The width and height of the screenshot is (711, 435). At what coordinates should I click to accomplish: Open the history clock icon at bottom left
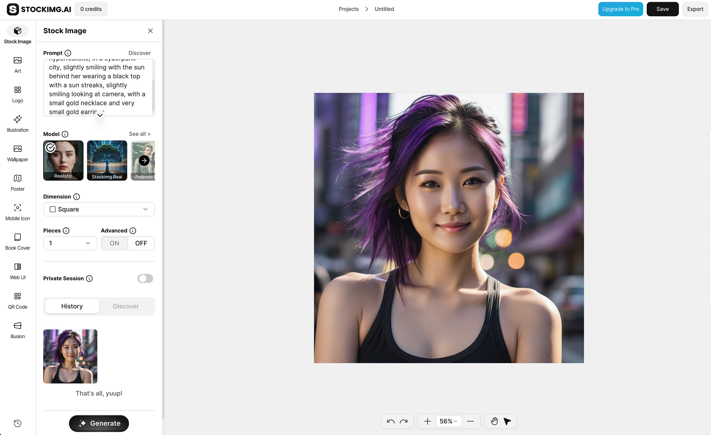17,423
